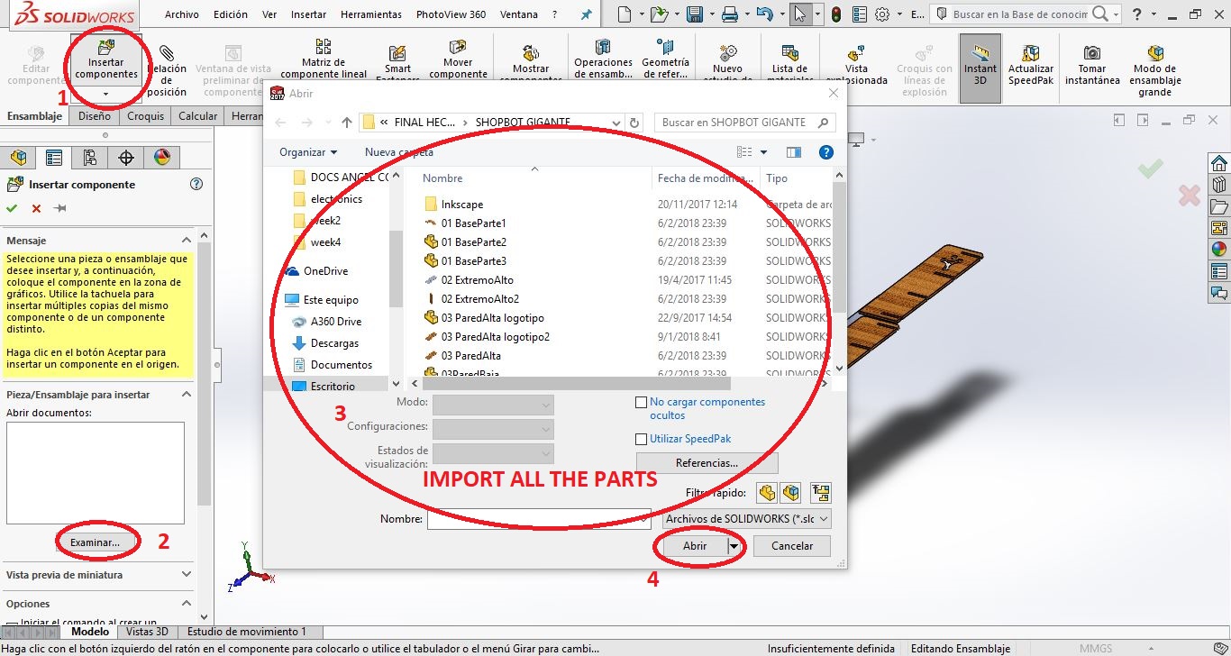
Task: Select the Mover componente tool
Action: coord(458,59)
